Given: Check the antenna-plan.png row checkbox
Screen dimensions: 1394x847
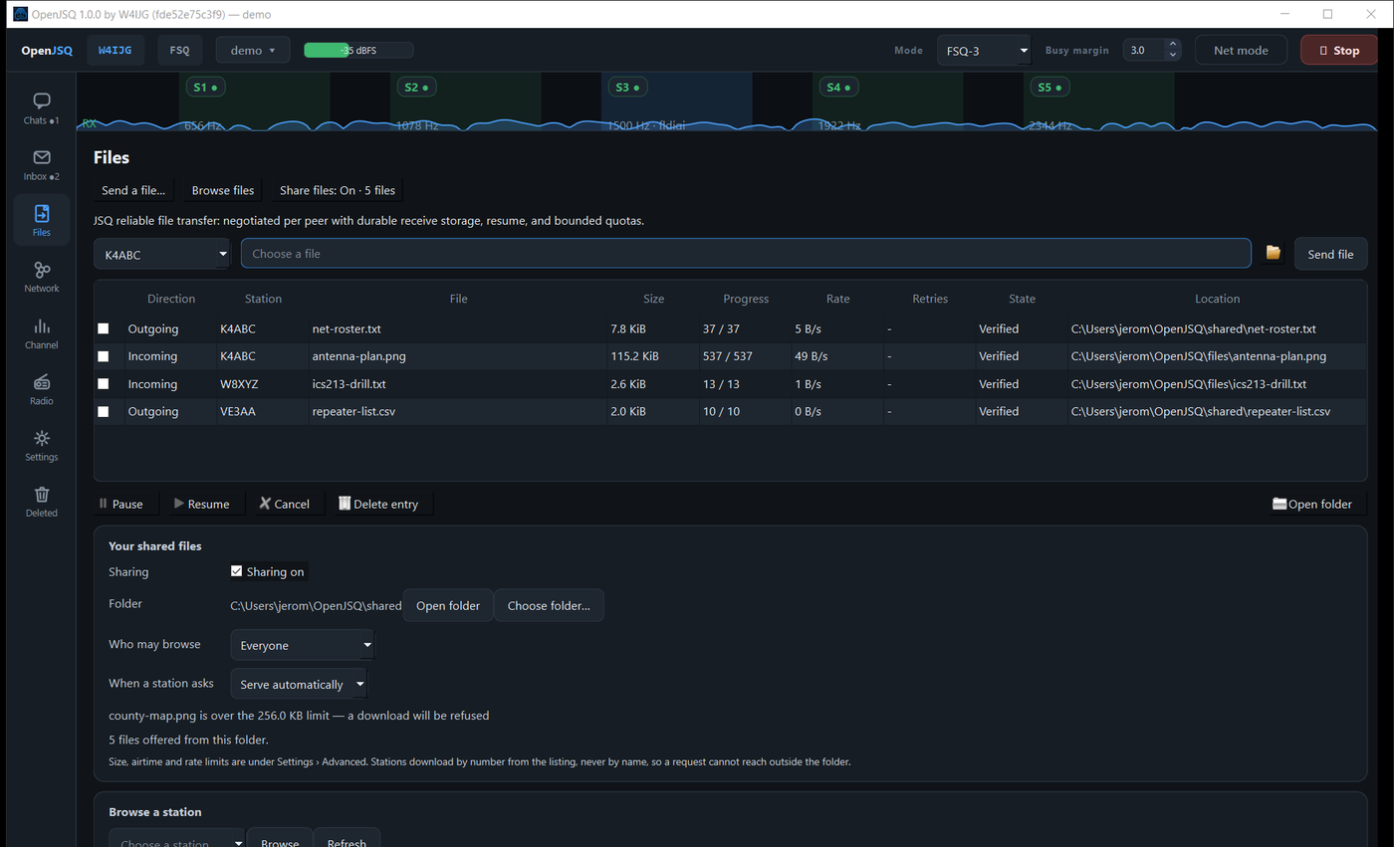Looking at the screenshot, I should point(104,356).
